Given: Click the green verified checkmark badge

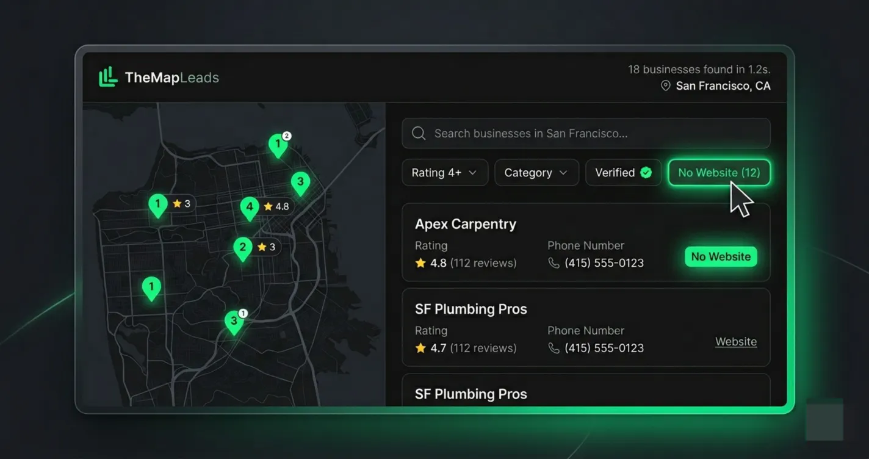Looking at the screenshot, I should (x=646, y=173).
